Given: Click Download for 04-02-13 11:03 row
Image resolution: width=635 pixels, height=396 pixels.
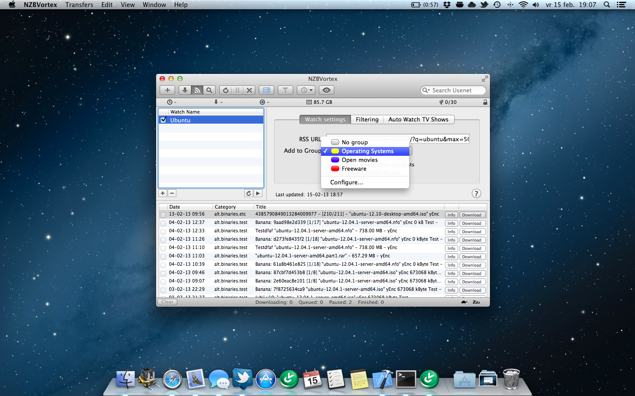Looking at the screenshot, I should (x=472, y=257).
